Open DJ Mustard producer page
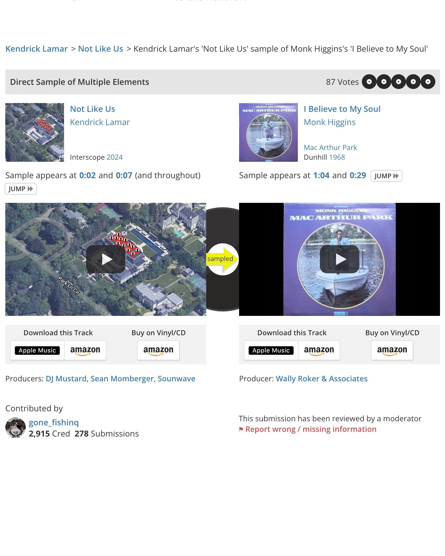Screen dimensions: 445x556 (x=66, y=379)
